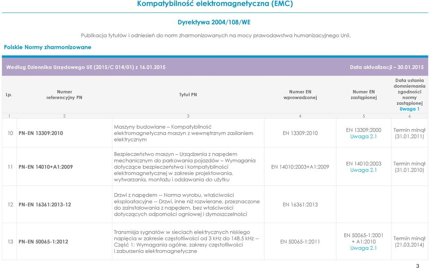Click title text 'Transmisja sygnałów w sieciach elektrycznych'

click(x=182, y=232)
